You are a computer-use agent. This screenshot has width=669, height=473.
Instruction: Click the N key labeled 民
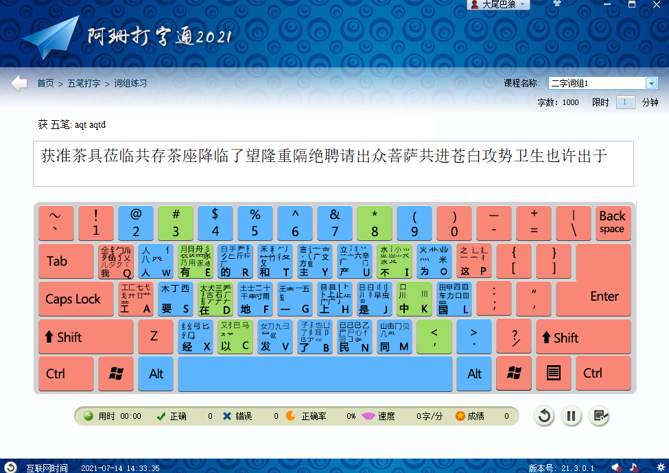[354, 336]
